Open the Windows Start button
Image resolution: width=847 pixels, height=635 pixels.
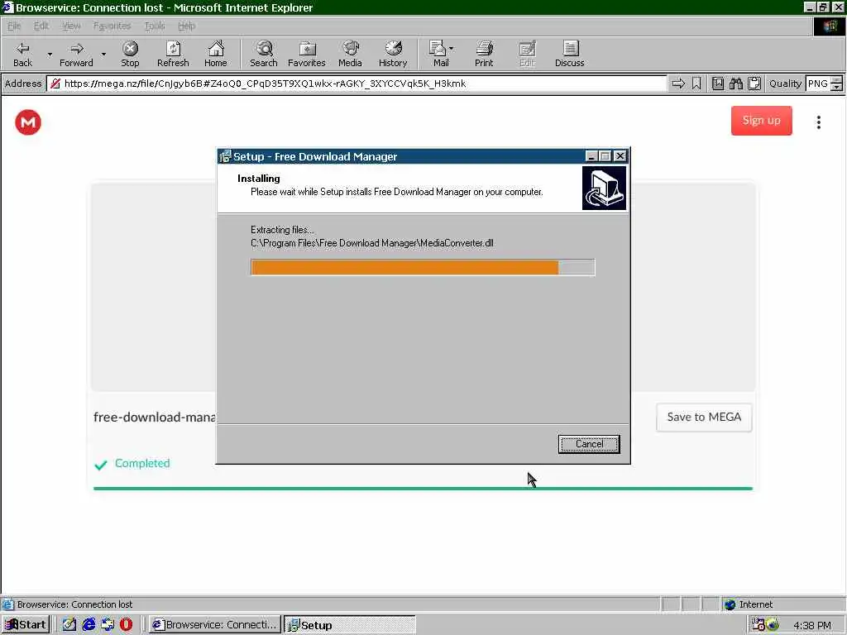pyautogui.click(x=26, y=625)
